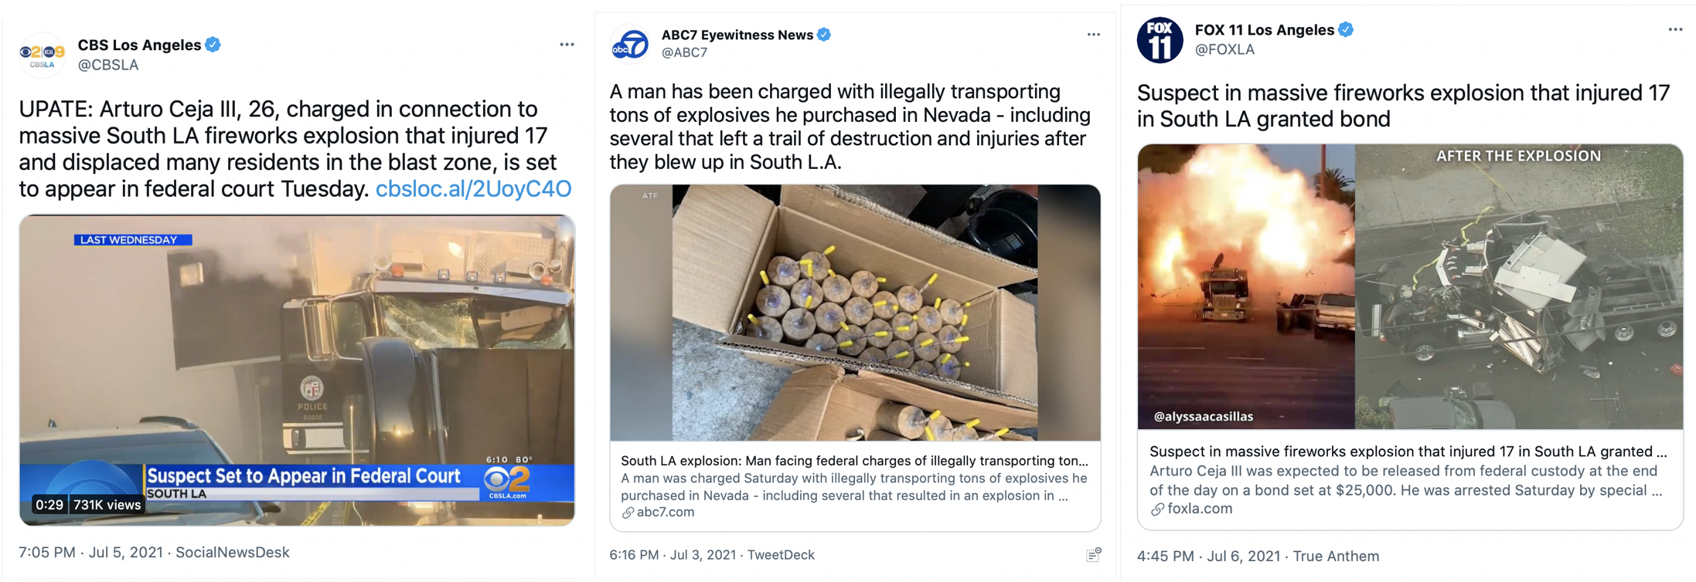Click the CBS Los Angeles profile avatar
Image resolution: width=1696 pixels, height=582 pixels.
(42, 54)
